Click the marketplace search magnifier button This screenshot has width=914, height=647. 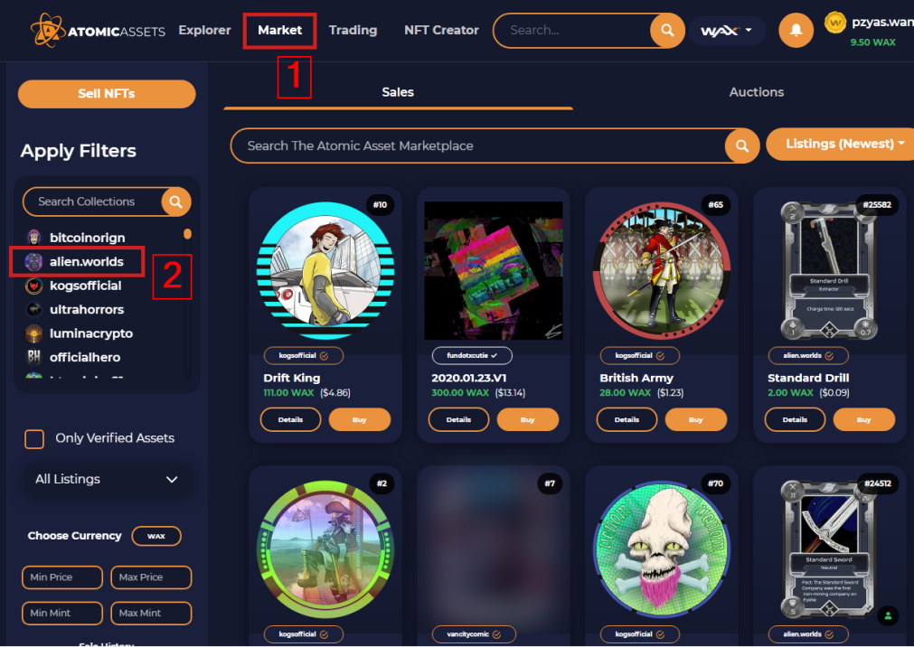(x=742, y=145)
